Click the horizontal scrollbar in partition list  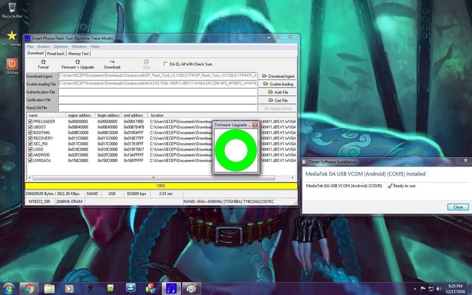(x=153, y=177)
